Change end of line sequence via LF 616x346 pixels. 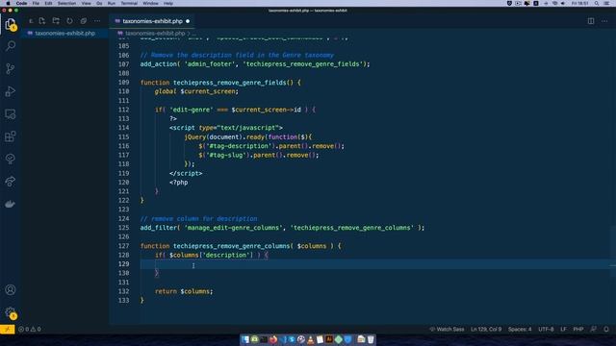click(563, 329)
